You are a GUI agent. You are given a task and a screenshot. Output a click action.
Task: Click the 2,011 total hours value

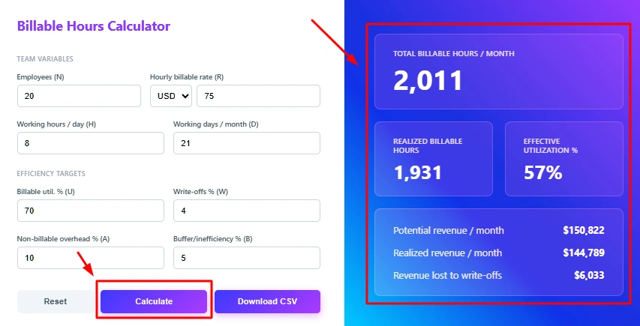tap(428, 81)
